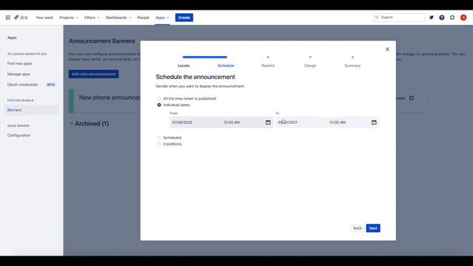Click the Back button

coord(358,228)
